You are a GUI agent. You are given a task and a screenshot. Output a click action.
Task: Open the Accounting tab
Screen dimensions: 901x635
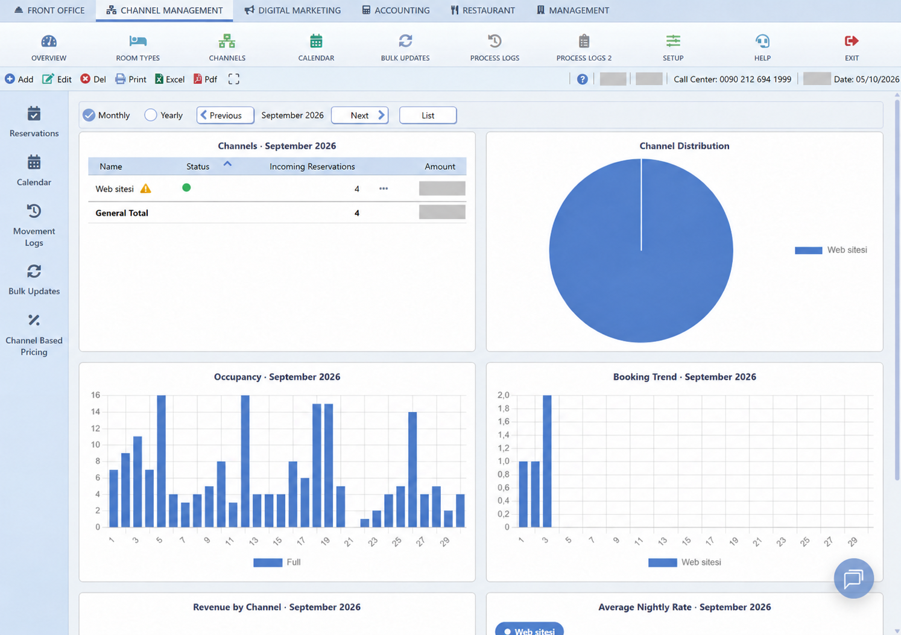coord(396,10)
